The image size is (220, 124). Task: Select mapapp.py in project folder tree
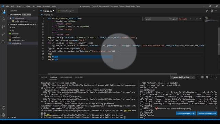16,43
